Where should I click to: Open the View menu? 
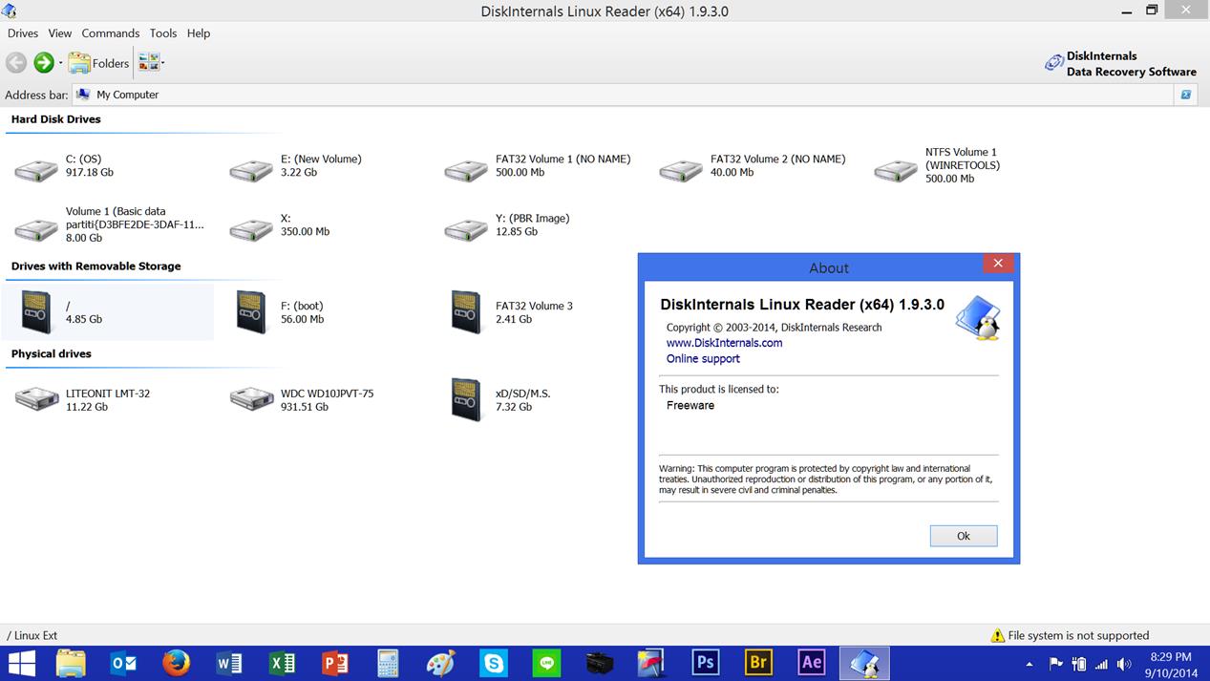tap(60, 33)
